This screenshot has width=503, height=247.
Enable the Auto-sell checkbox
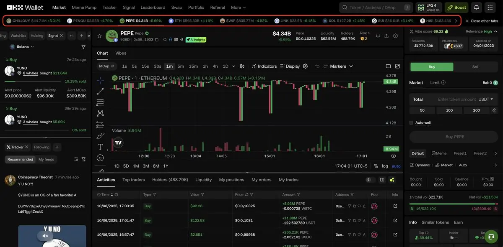[411, 122]
